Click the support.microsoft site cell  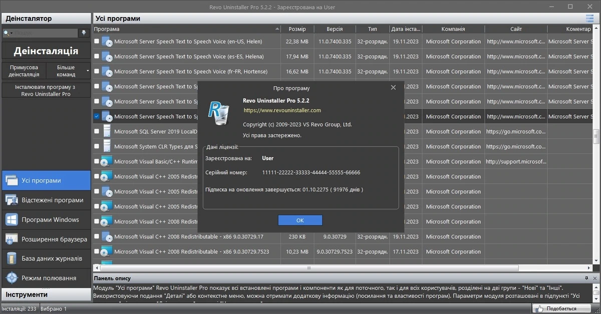tap(516, 161)
